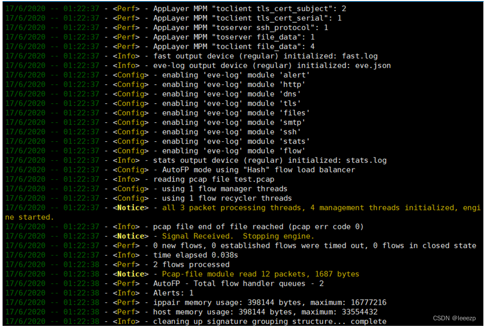Click the 'Total flow handler queues - 2' line
485x327 pixels.
pos(165,283)
